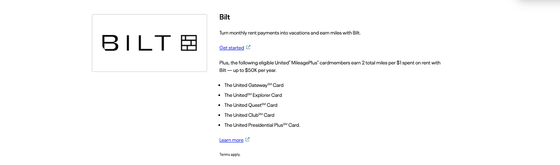
Task: Open the Get started link
Action: click(232, 48)
